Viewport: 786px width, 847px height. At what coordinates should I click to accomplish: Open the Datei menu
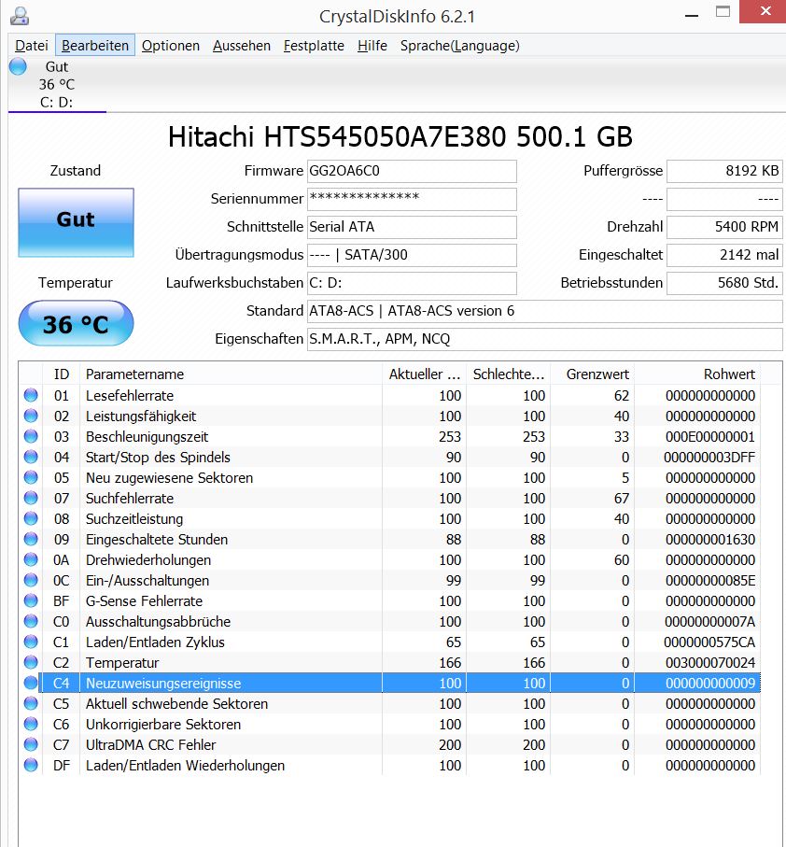(32, 46)
